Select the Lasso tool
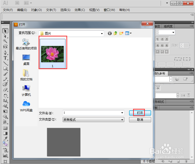Image resolution: width=195 pixels, height=164 pixels. click(5, 46)
